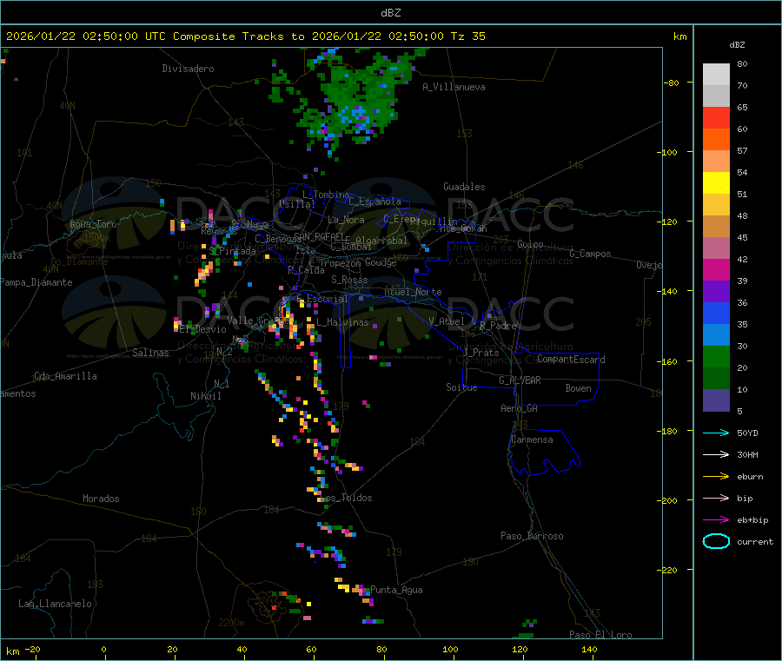Viewport: 782px width, 661px height.
Task: Click the Cda_Amarilla map label
Action: [65, 376]
